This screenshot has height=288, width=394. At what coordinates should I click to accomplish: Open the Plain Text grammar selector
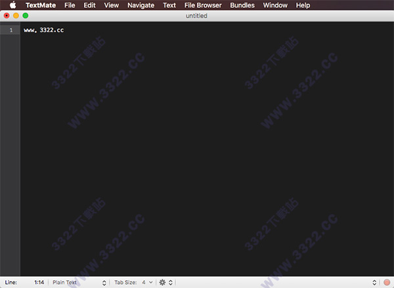pyautogui.click(x=79, y=283)
